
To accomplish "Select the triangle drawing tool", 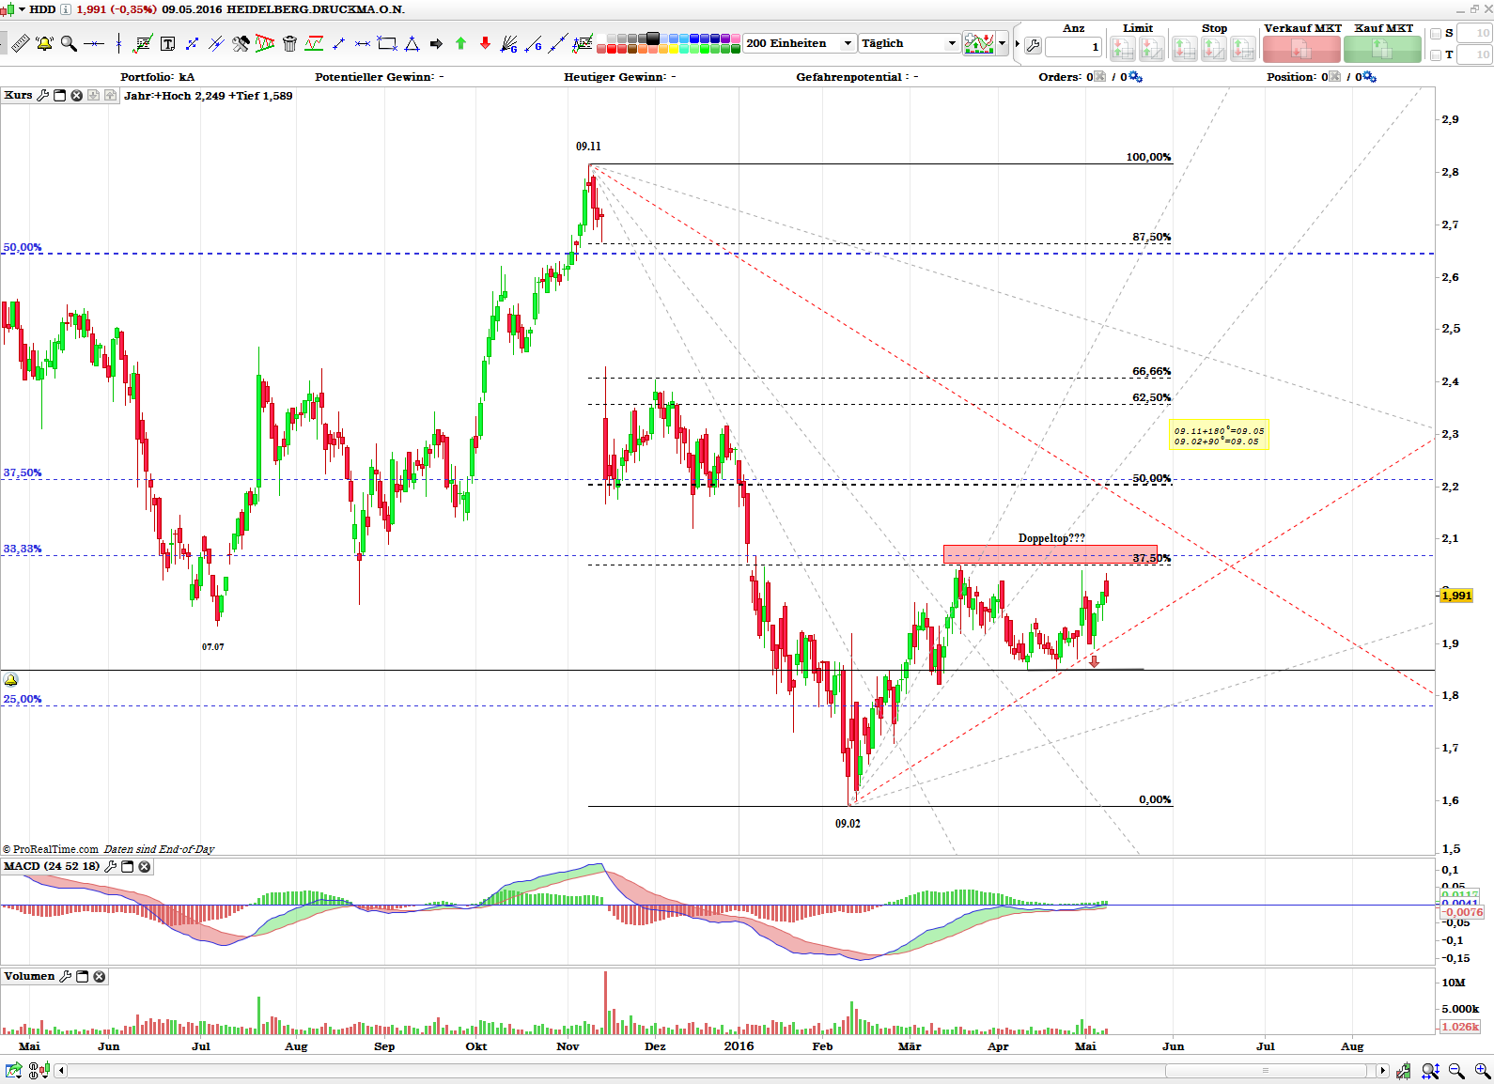I will (412, 43).
